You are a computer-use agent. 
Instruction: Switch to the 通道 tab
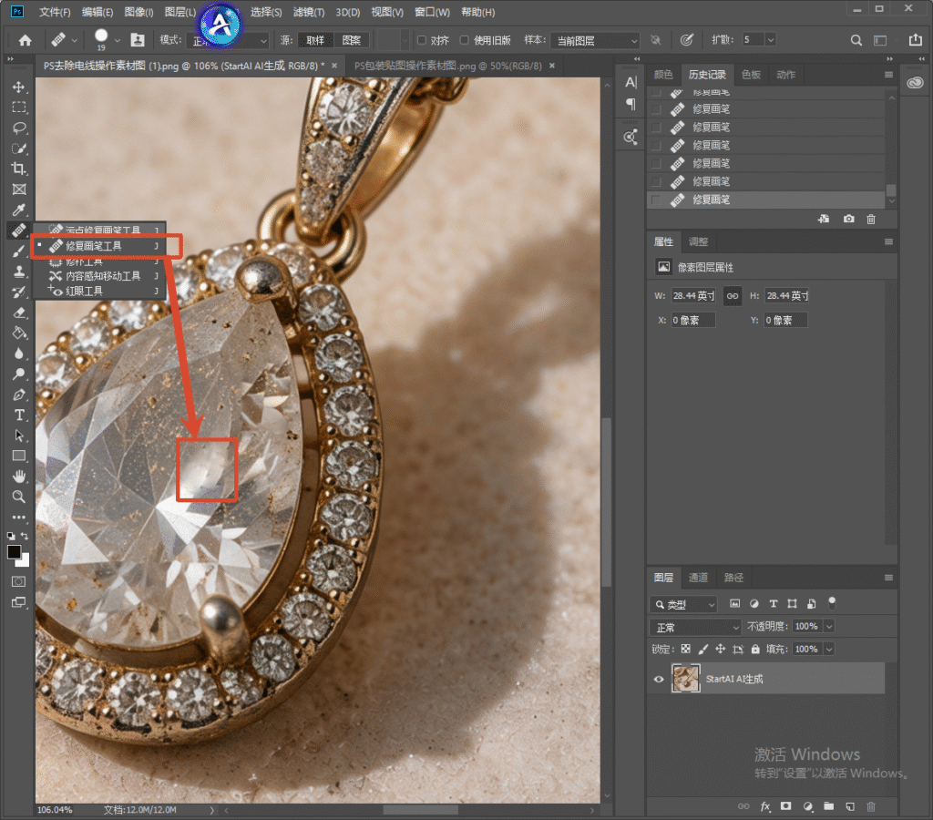coord(698,578)
